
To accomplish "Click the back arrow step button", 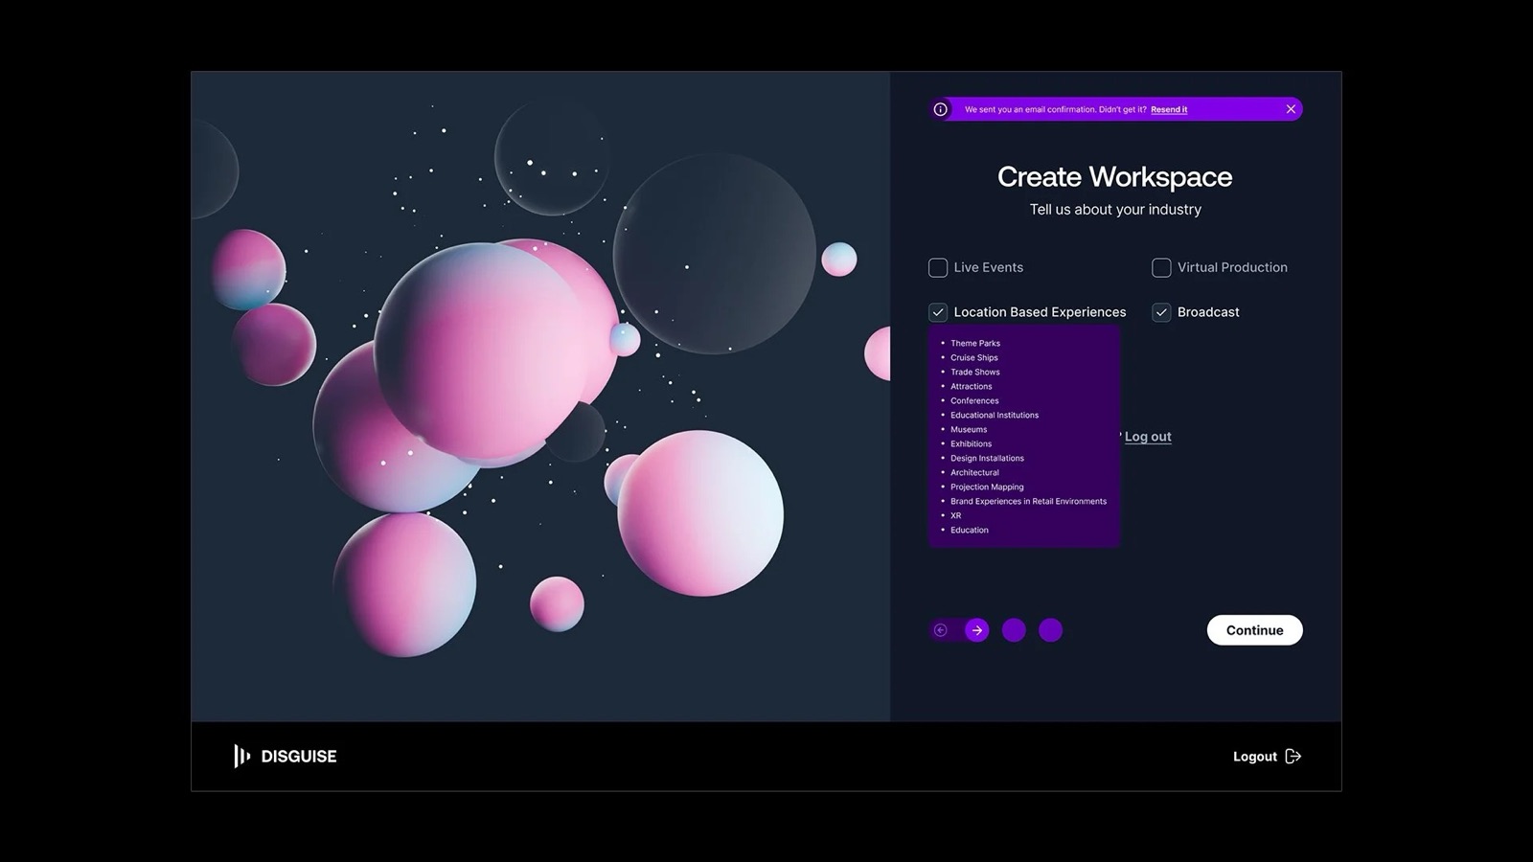I will [941, 630].
